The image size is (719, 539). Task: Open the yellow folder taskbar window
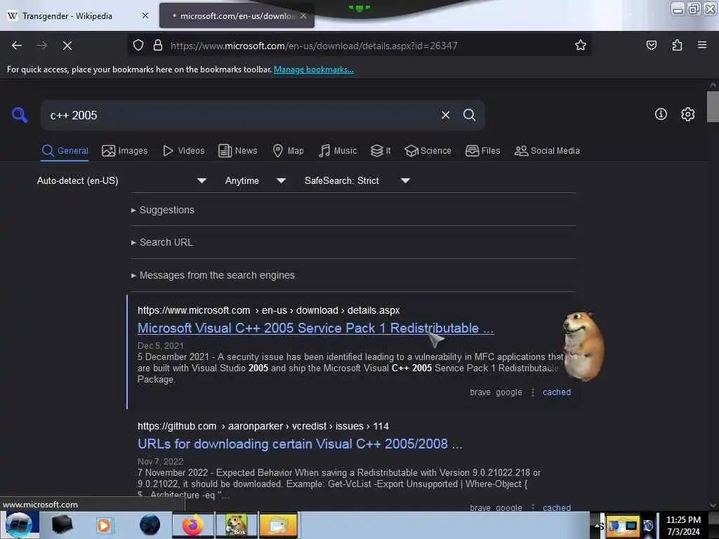tap(278, 525)
